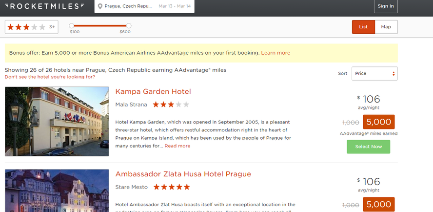The width and height of the screenshot is (433, 212).
Task: Click the Mar 13 - Mar 14 date range
Action: 175,6
